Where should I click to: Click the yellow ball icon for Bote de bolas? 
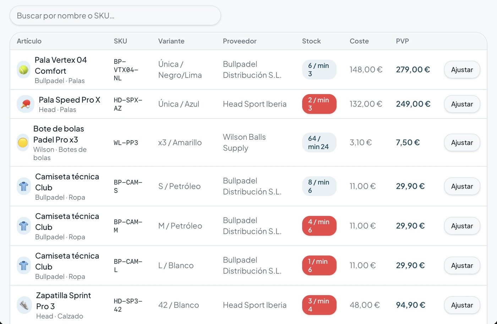pos(23,142)
